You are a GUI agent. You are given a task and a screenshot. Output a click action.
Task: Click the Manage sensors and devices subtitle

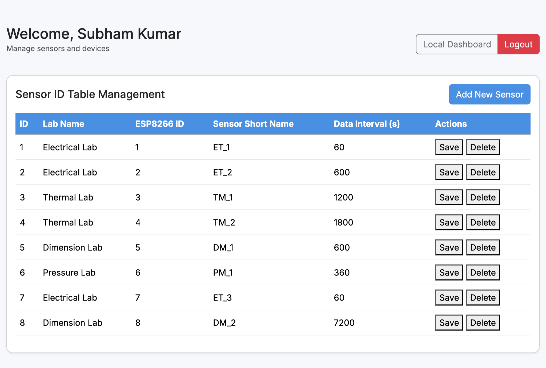[x=58, y=49]
